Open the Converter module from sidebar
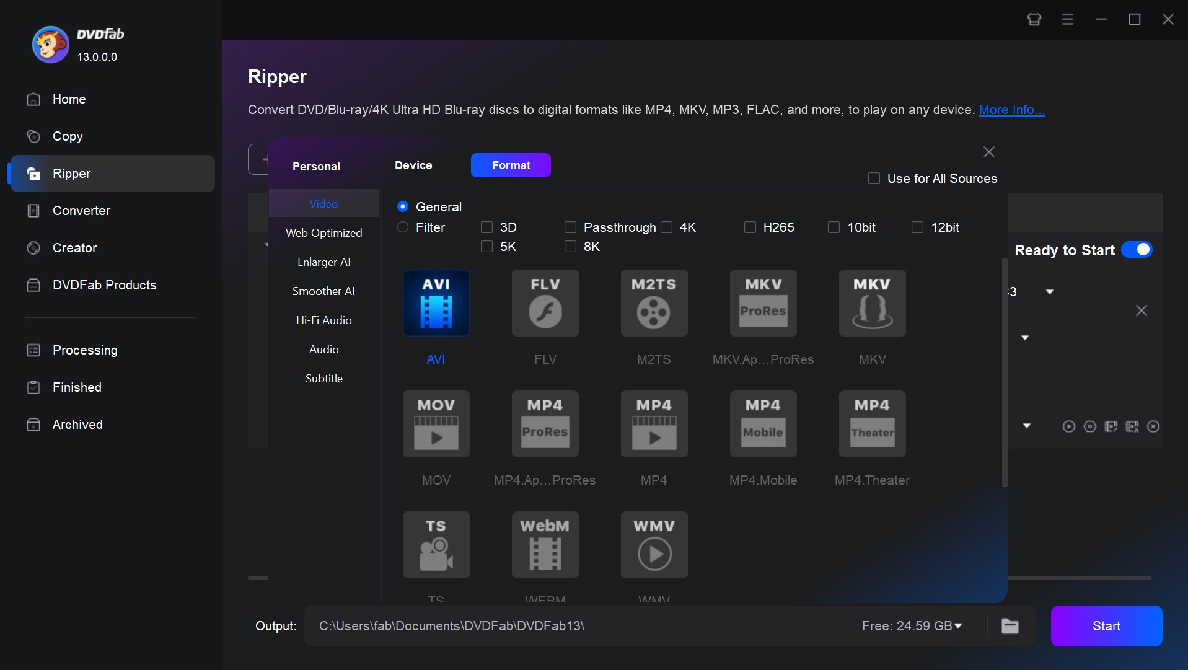1188x670 pixels. 81,211
